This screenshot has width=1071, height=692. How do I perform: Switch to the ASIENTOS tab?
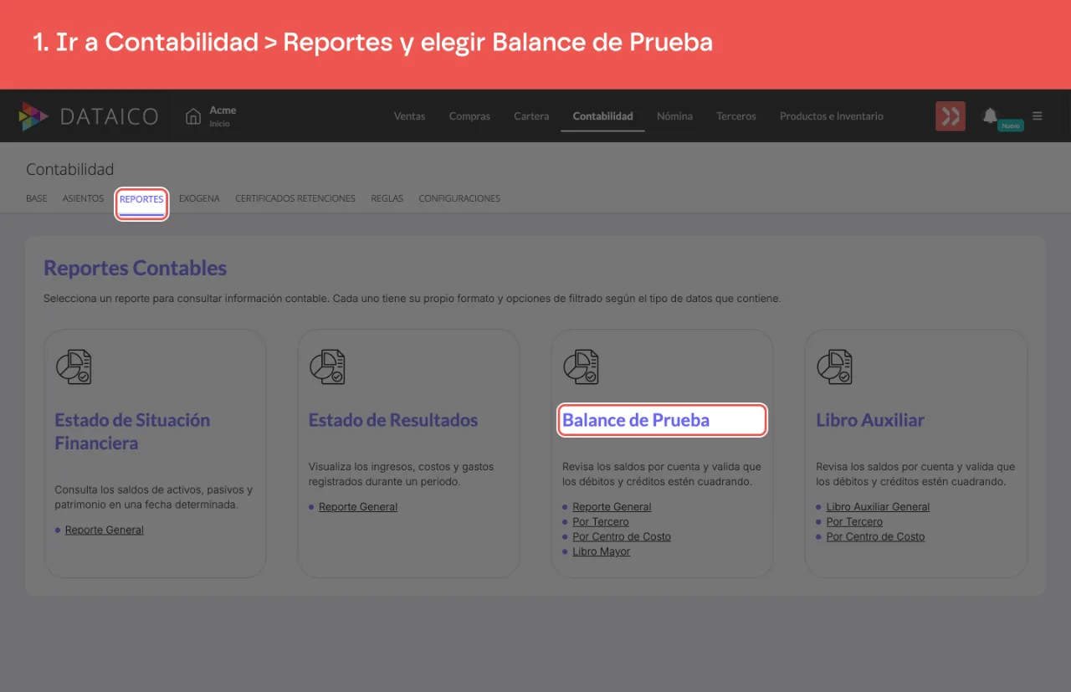coord(84,199)
